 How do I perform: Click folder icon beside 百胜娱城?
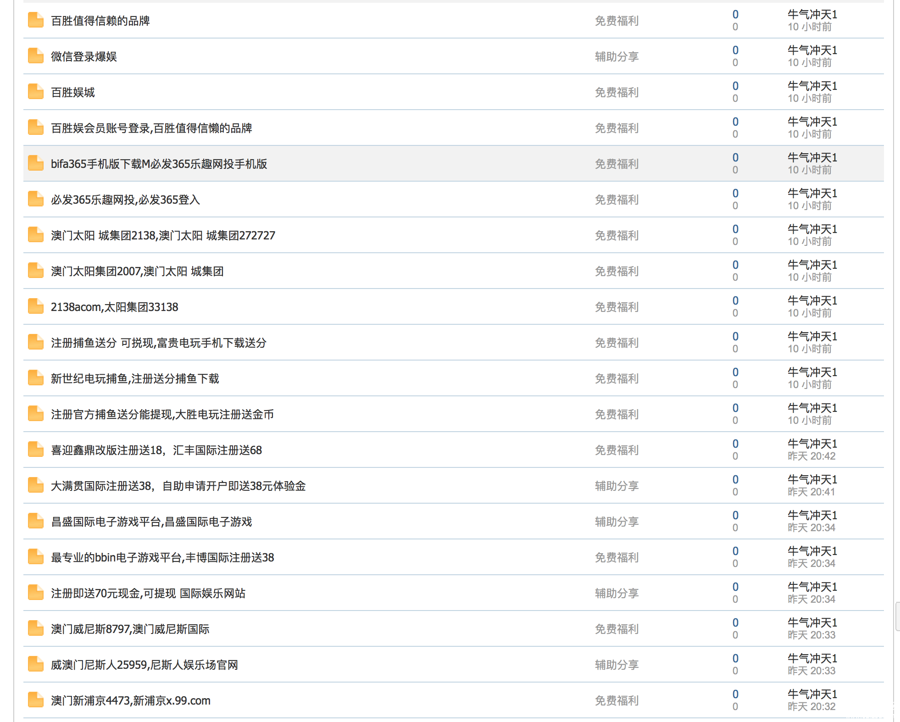36,92
